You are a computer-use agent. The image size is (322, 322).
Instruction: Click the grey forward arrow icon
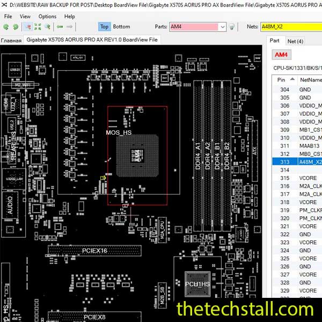71,26
